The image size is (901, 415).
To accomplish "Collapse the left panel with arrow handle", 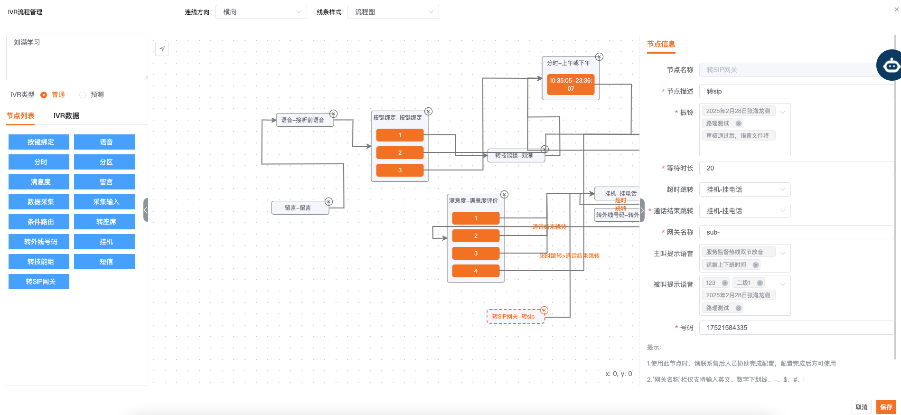I will point(146,210).
